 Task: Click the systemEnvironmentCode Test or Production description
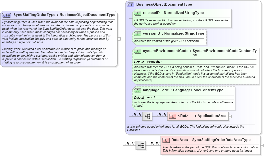point(194,74)
